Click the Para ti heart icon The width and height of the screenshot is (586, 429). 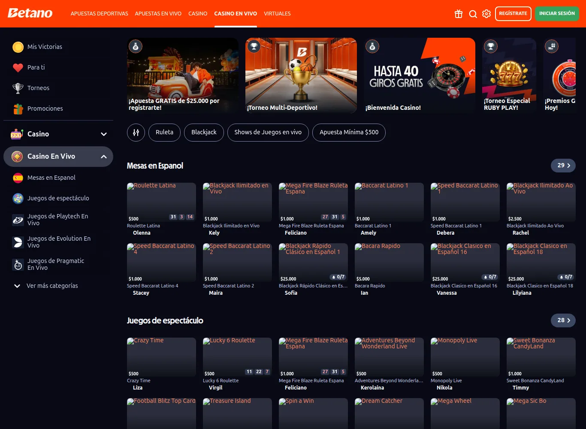tap(18, 67)
